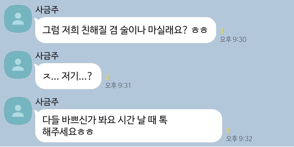
Task: Click sender name 사금주 above the 9:31 message
Action: coord(47,56)
